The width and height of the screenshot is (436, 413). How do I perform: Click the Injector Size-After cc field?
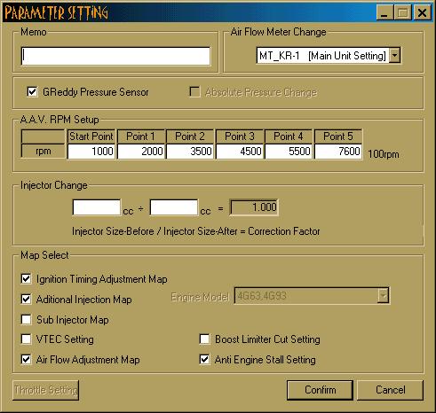click(x=174, y=207)
